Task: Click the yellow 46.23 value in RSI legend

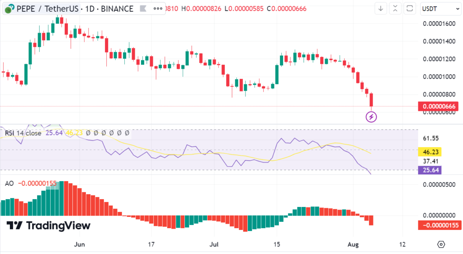Action: (74, 133)
